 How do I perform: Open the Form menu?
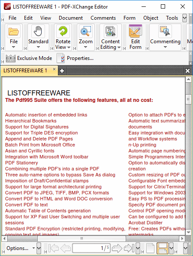(130, 18)
